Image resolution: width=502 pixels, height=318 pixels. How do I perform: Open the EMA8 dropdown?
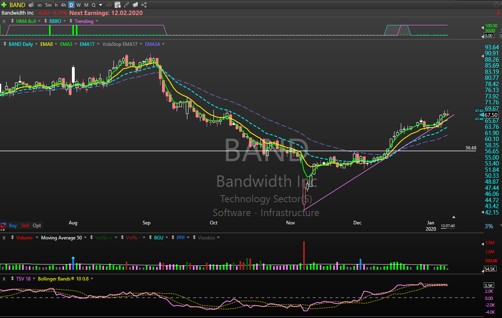(x=56, y=44)
